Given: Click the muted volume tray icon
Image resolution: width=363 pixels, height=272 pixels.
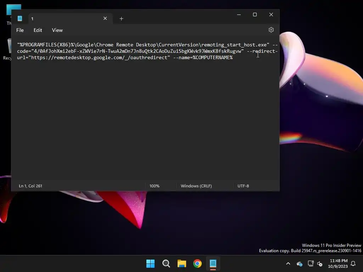Looking at the screenshot, I should click(x=320, y=263).
